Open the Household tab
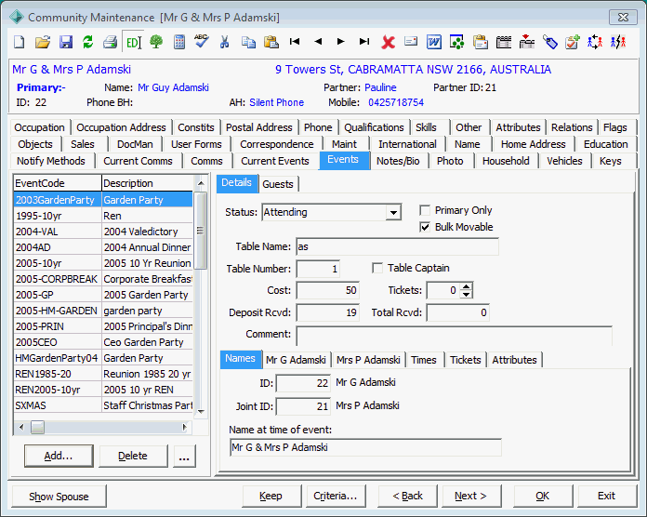 [506, 161]
